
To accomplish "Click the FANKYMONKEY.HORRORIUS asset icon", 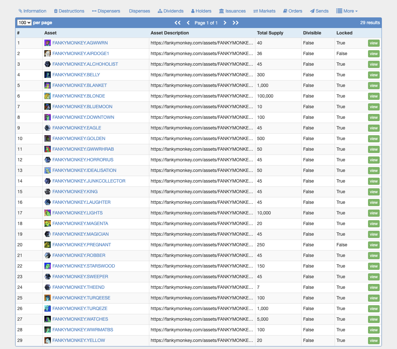I will point(48,160).
